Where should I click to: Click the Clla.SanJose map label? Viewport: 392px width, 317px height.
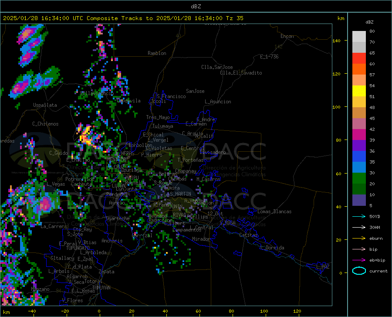pos(217,67)
